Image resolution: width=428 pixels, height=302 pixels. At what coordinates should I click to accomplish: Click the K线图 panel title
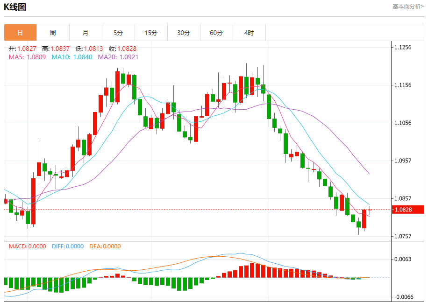15,7
